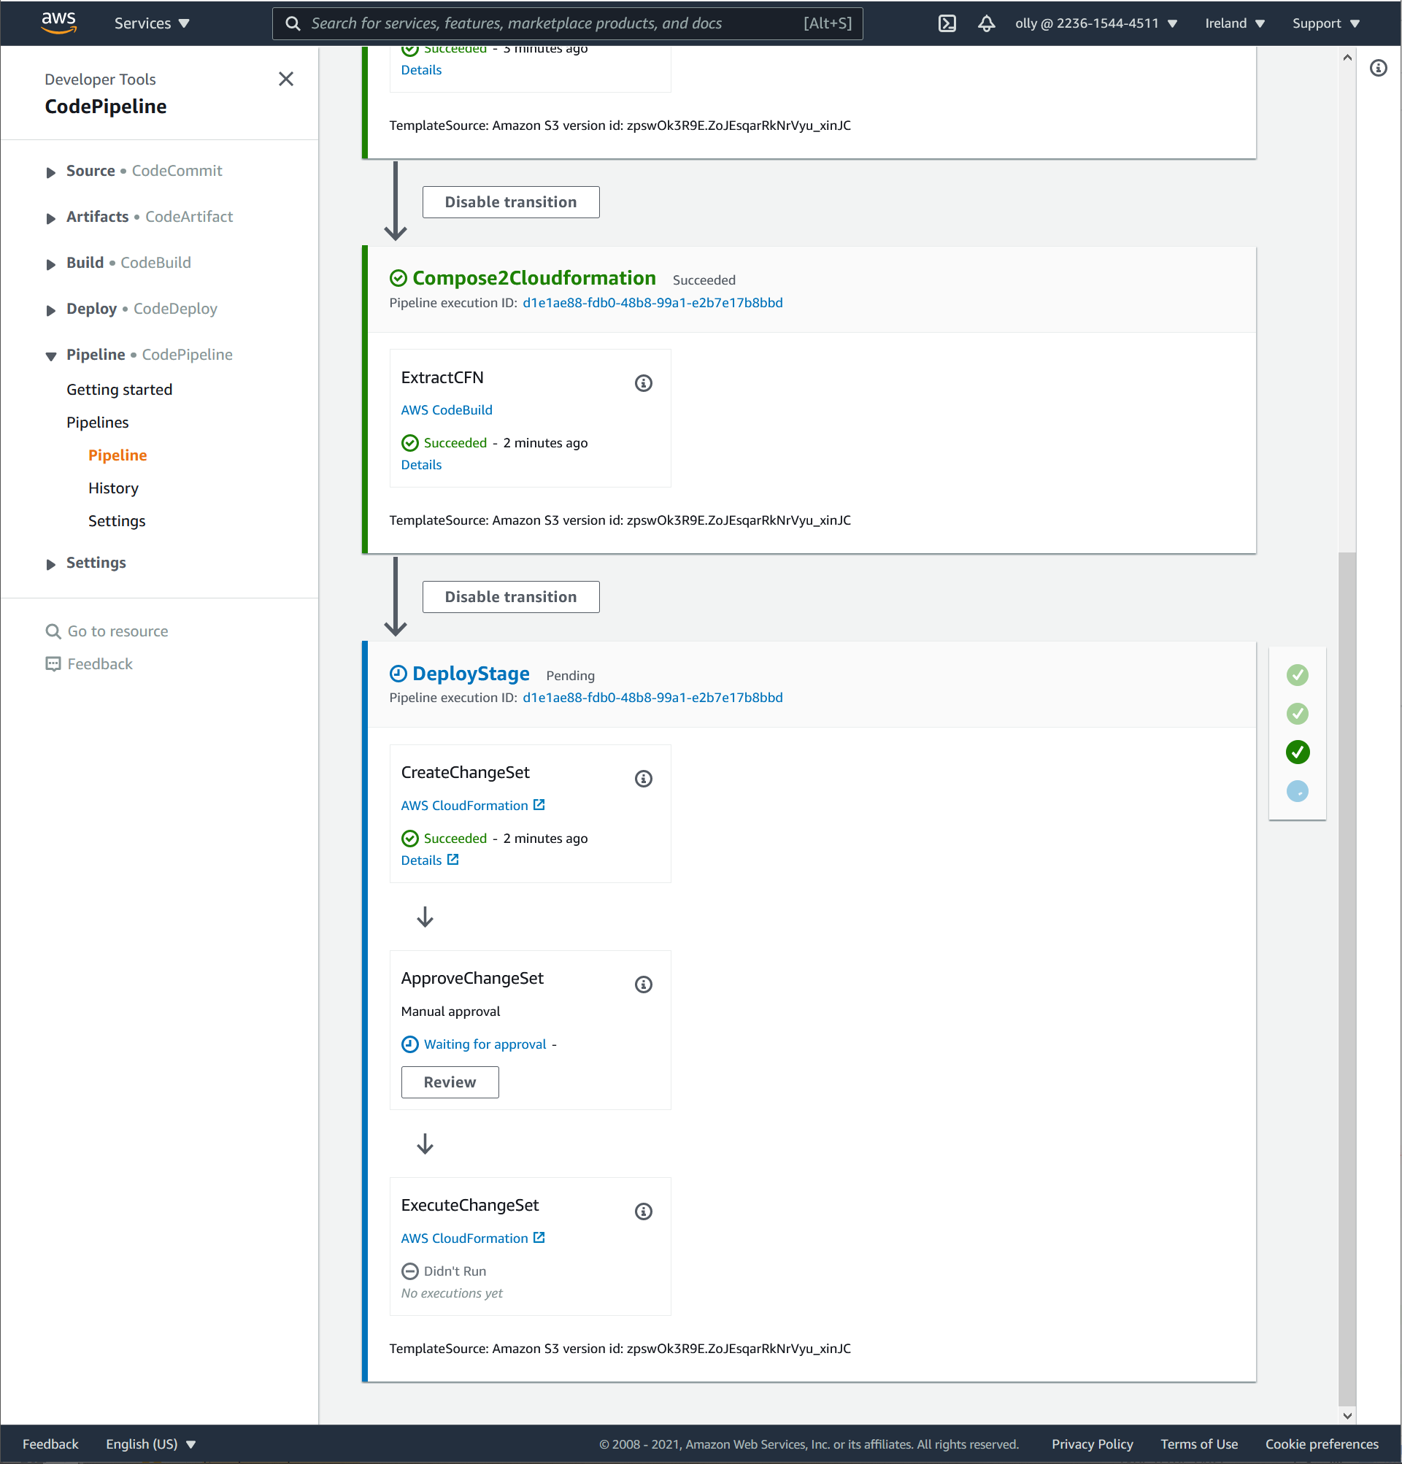
Task: Show info for ExtractCFN action
Action: coord(643,383)
